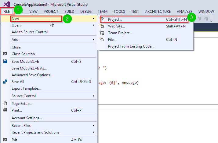Viewport: 218px width, 143px height.
Task: Expand Recent Projects and Solutions submenu
Action: pyautogui.click(x=93, y=132)
